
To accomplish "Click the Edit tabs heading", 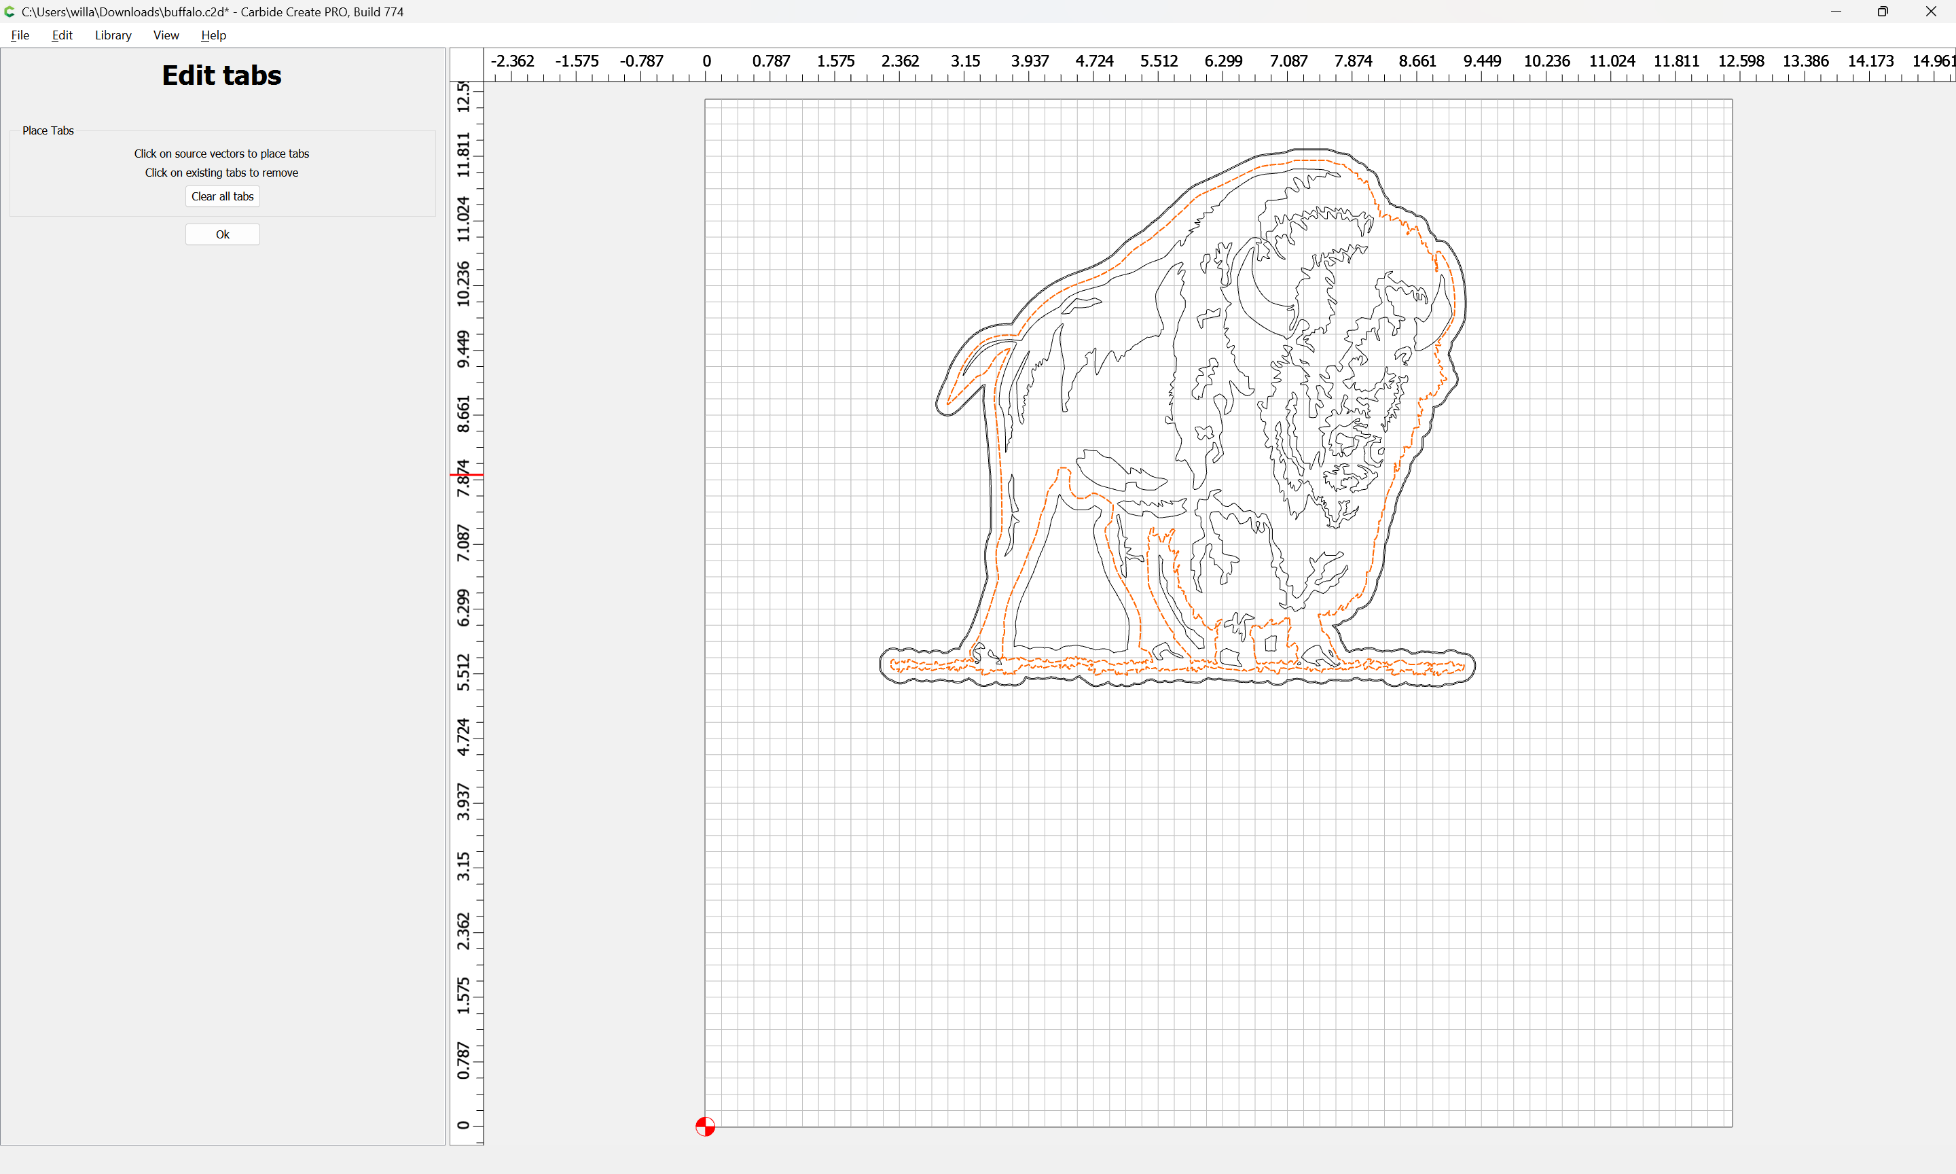I will point(221,75).
